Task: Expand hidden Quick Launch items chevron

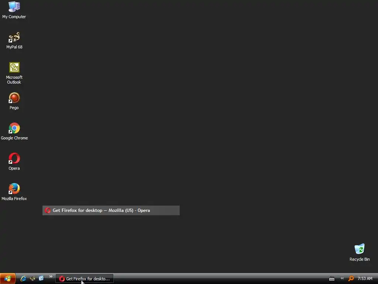Action: point(51,277)
